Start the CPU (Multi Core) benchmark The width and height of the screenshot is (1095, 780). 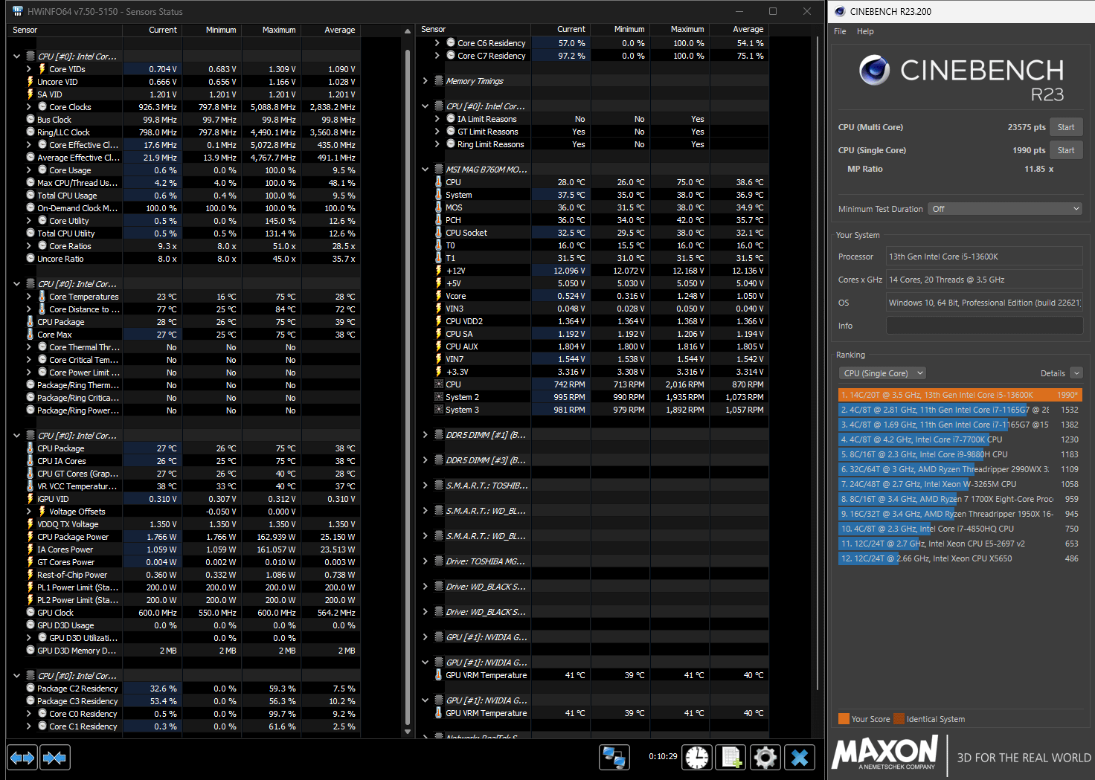pos(1066,127)
